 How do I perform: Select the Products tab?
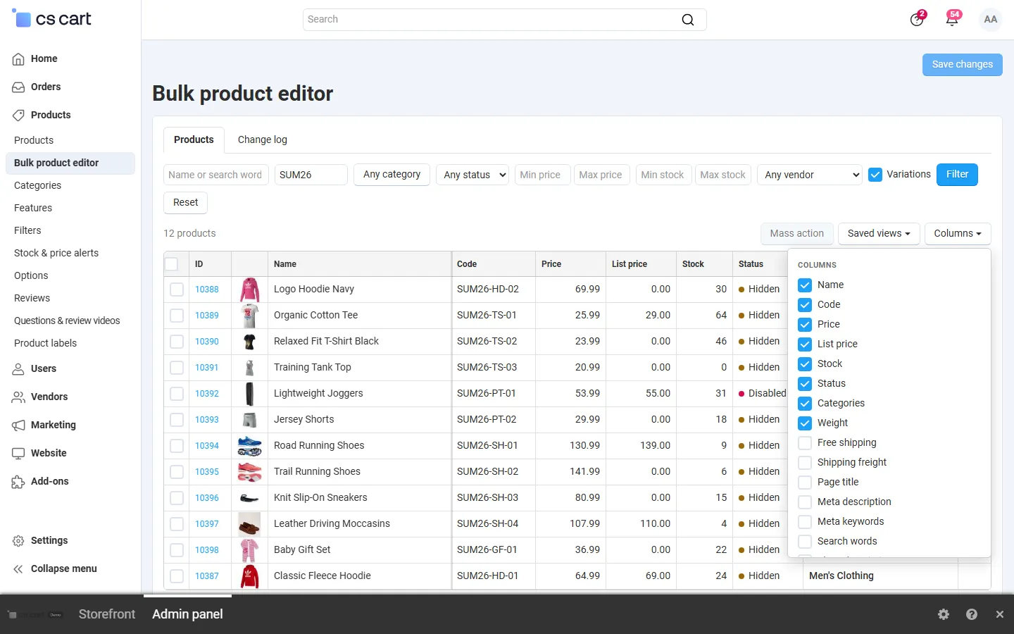point(194,140)
